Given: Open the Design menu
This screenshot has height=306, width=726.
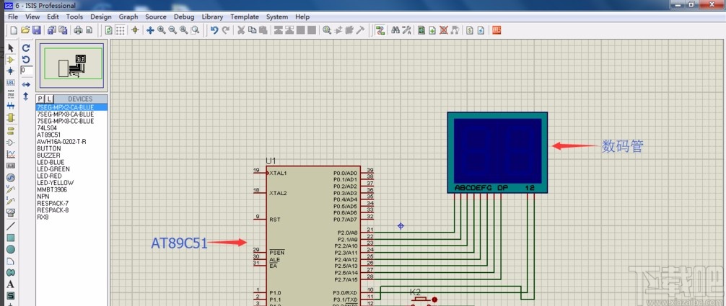Looking at the screenshot, I should (101, 17).
